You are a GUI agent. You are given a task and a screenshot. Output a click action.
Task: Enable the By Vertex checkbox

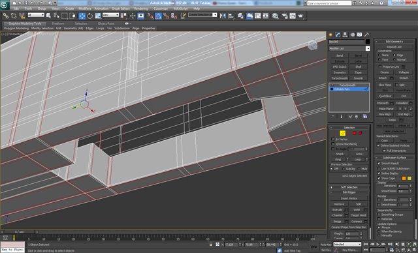coord(333,139)
